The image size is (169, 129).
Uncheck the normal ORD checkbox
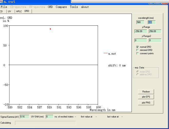137,47
